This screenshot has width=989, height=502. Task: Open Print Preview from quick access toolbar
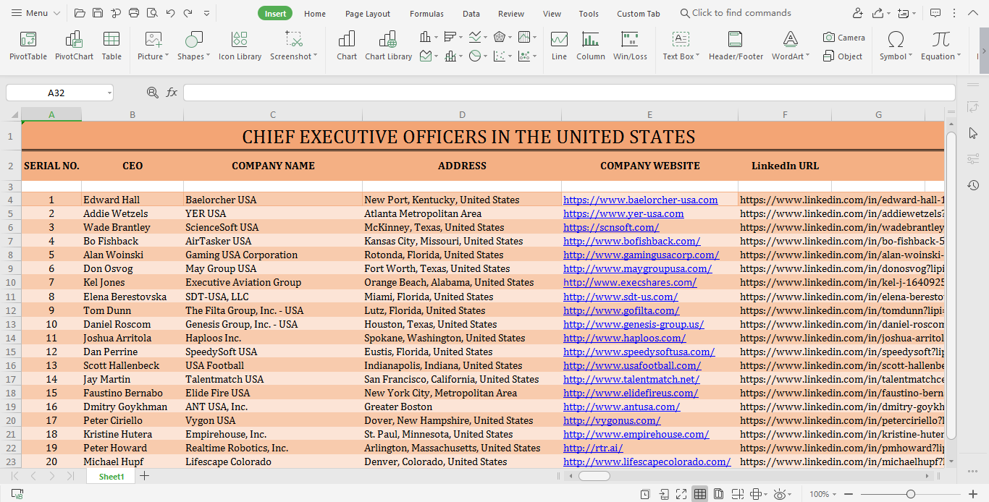tap(152, 13)
